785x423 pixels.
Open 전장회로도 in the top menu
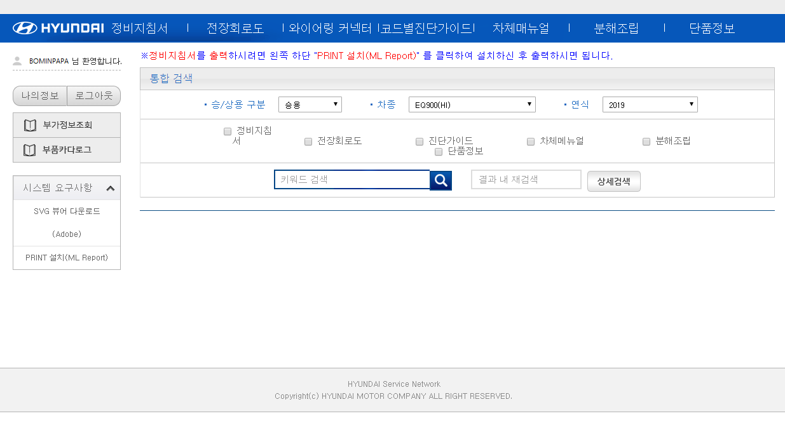(x=235, y=28)
